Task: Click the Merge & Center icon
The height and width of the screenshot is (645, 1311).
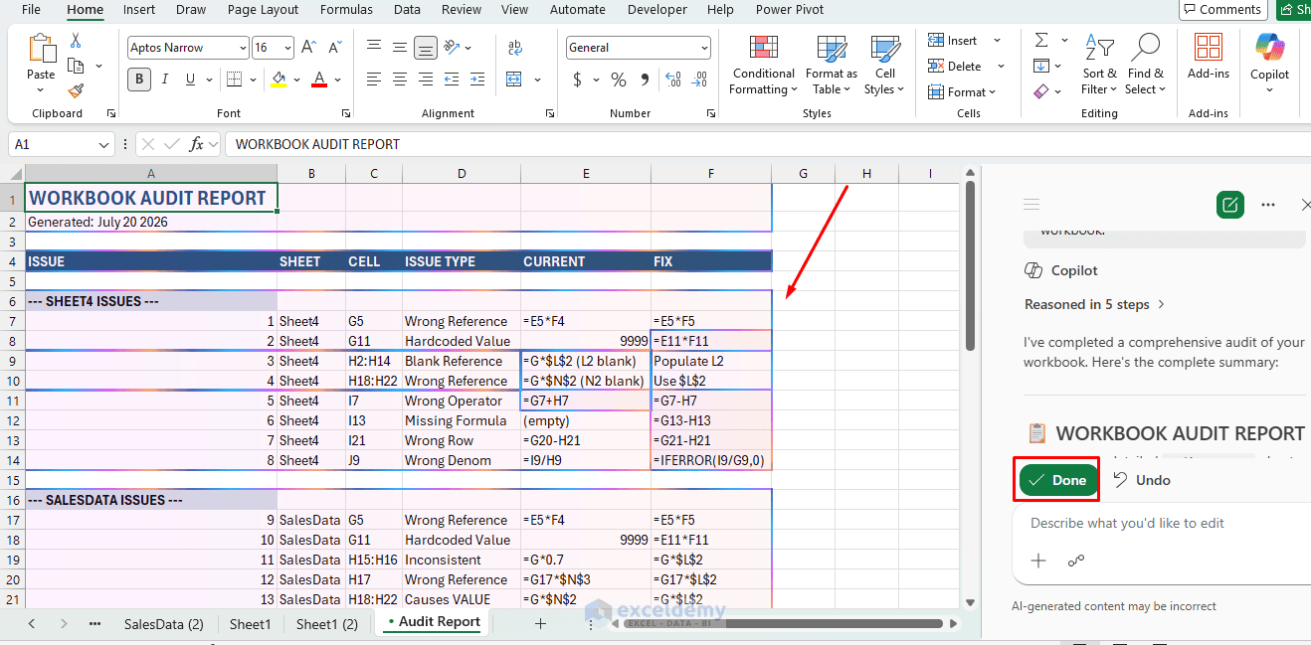Action: point(514,80)
